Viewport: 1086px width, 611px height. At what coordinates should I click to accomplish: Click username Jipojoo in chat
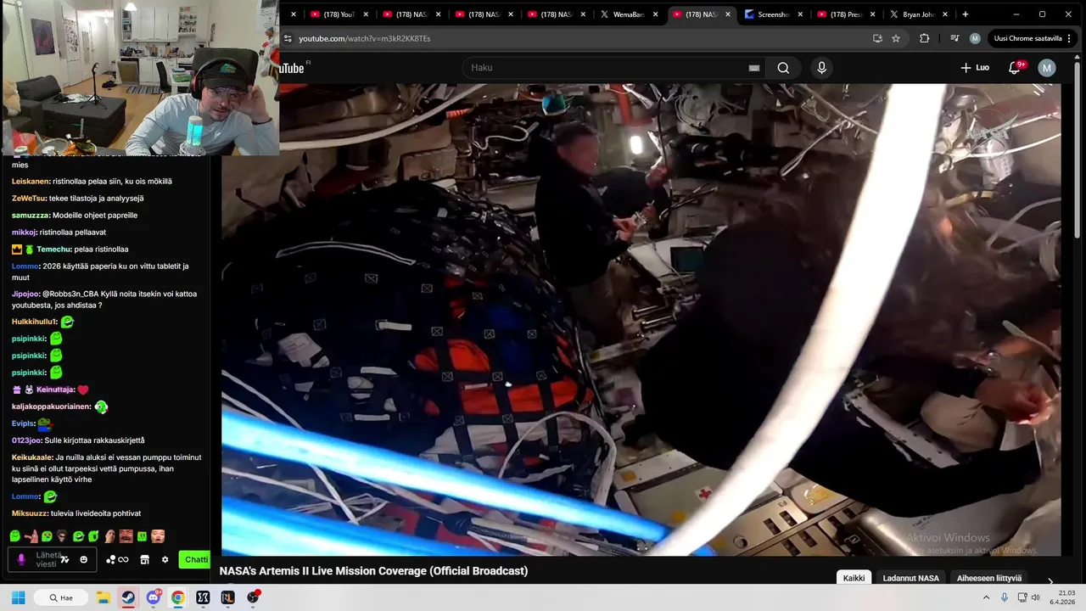coord(25,294)
